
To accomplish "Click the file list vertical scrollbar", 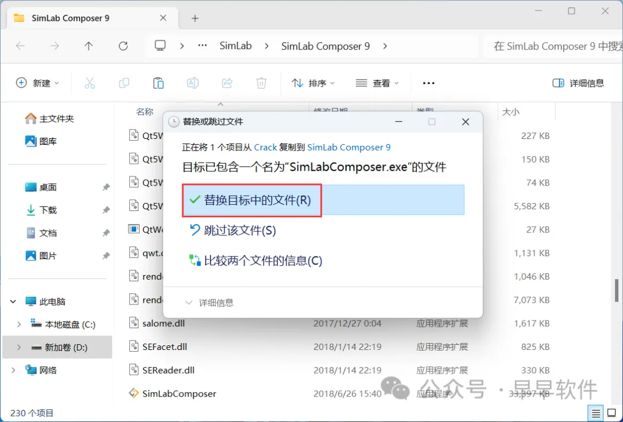I will 617,290.
